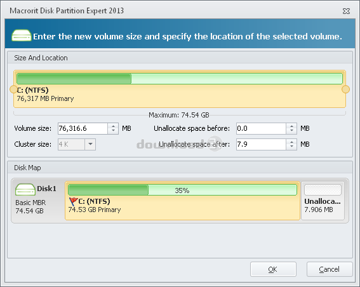Image resolution: width=360 pixels, height=287 pixels.
Task: Select the C: (NTFS) 74.53 GB partition in Disk Map
Action: [182, 201]
